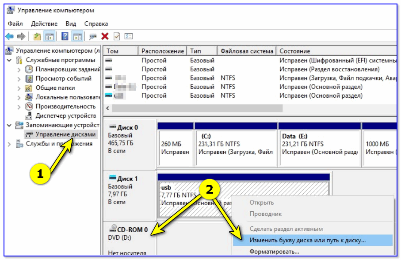Click the blue Back arrow in toolbar
This screenshot has height=260, width=401.
point(9,36)
